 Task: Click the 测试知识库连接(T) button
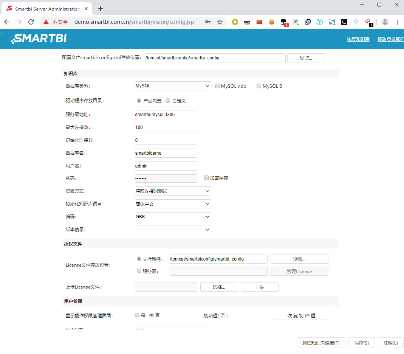321,343
